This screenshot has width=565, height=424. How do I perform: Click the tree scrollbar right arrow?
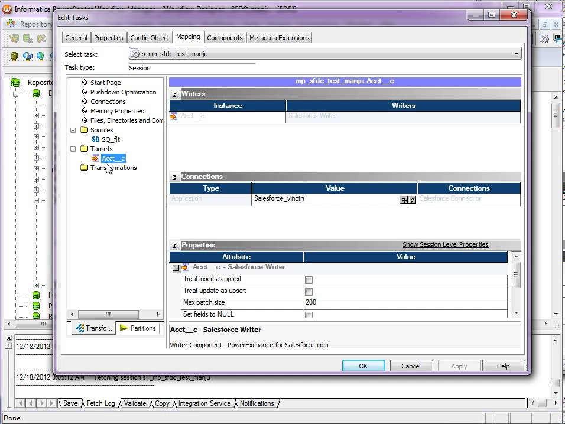(x=158, y=314)
